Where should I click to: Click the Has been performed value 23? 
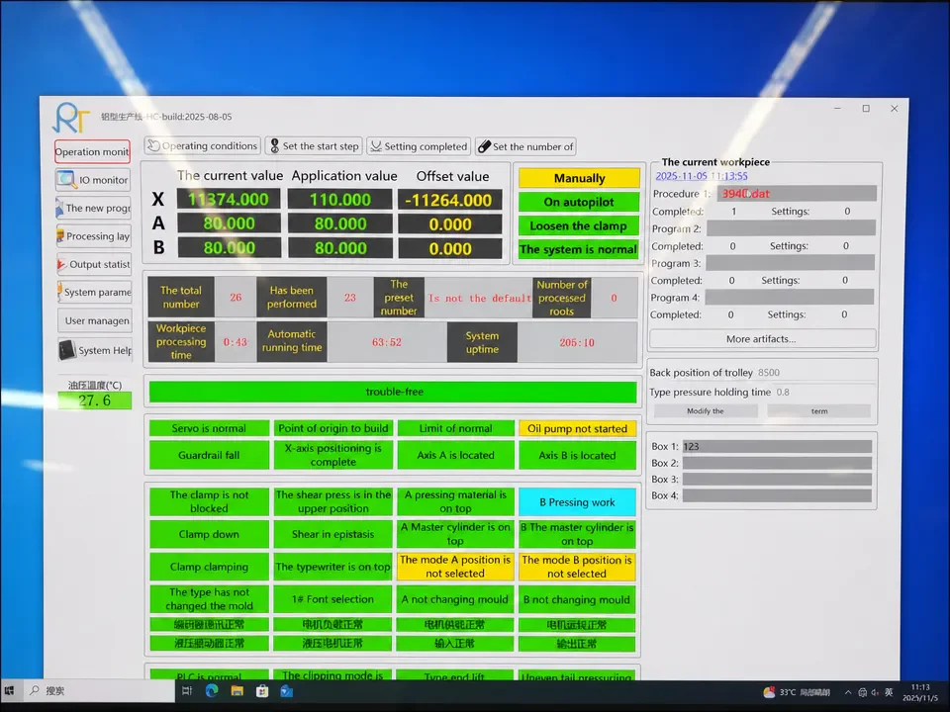[350, 298]
